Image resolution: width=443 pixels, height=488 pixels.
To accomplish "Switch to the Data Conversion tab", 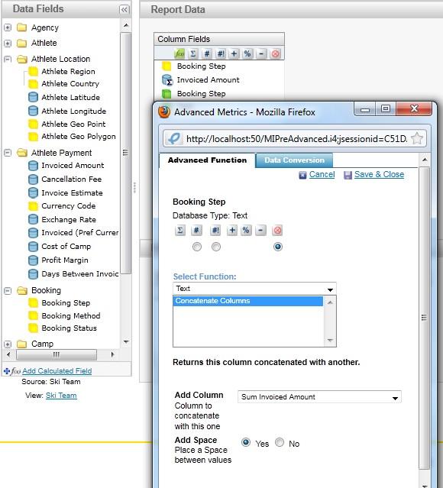I will pyautogui.click(x=294, y=160).
